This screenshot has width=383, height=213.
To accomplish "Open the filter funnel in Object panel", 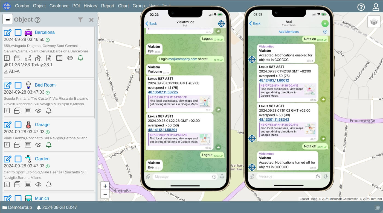I will point(80,20).
